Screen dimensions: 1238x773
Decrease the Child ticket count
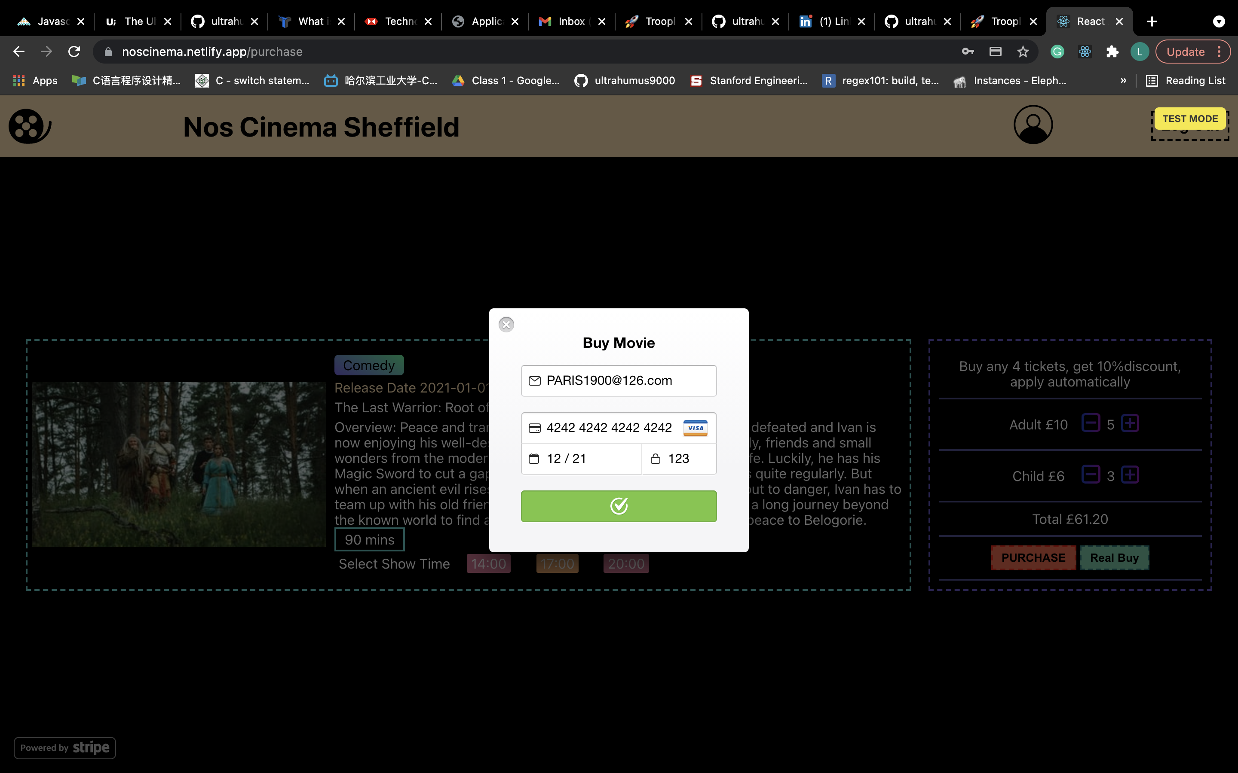click(1091, 475)
